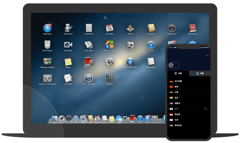Launch Photo Booth from Launchpad
240x143 pixels.
click(x=89, y=62)
